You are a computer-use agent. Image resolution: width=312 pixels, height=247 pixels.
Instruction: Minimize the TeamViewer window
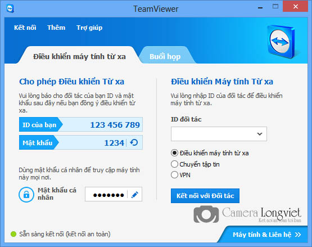(260, 7)
